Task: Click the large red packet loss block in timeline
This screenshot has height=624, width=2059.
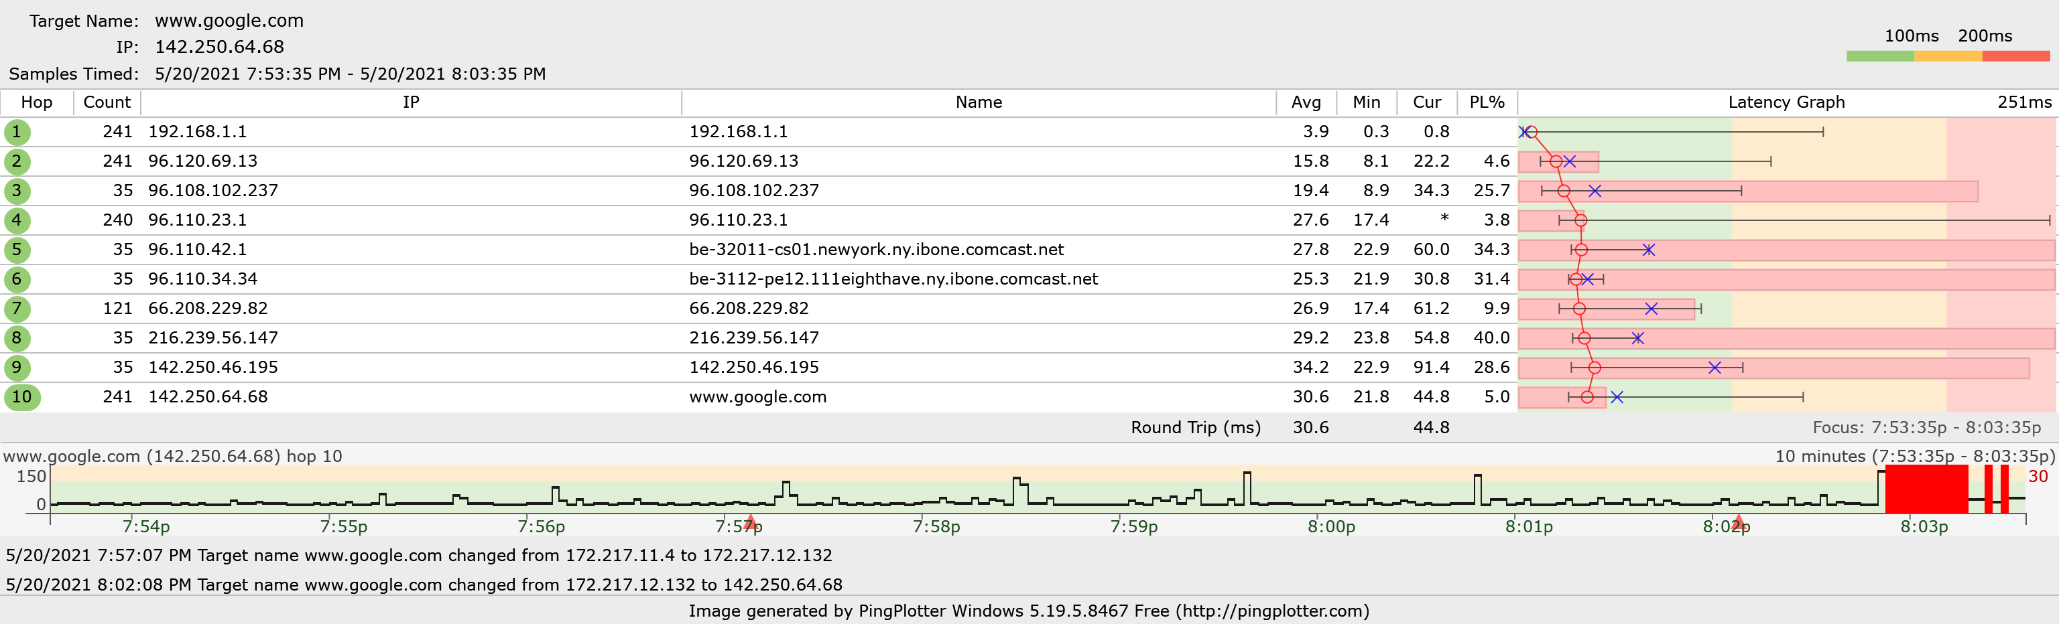Action: click(1926, 489)
